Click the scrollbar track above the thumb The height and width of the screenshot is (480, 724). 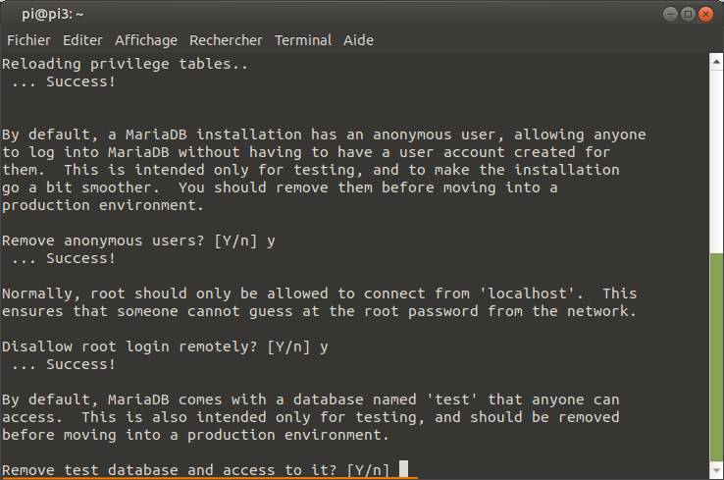(716, 162)
